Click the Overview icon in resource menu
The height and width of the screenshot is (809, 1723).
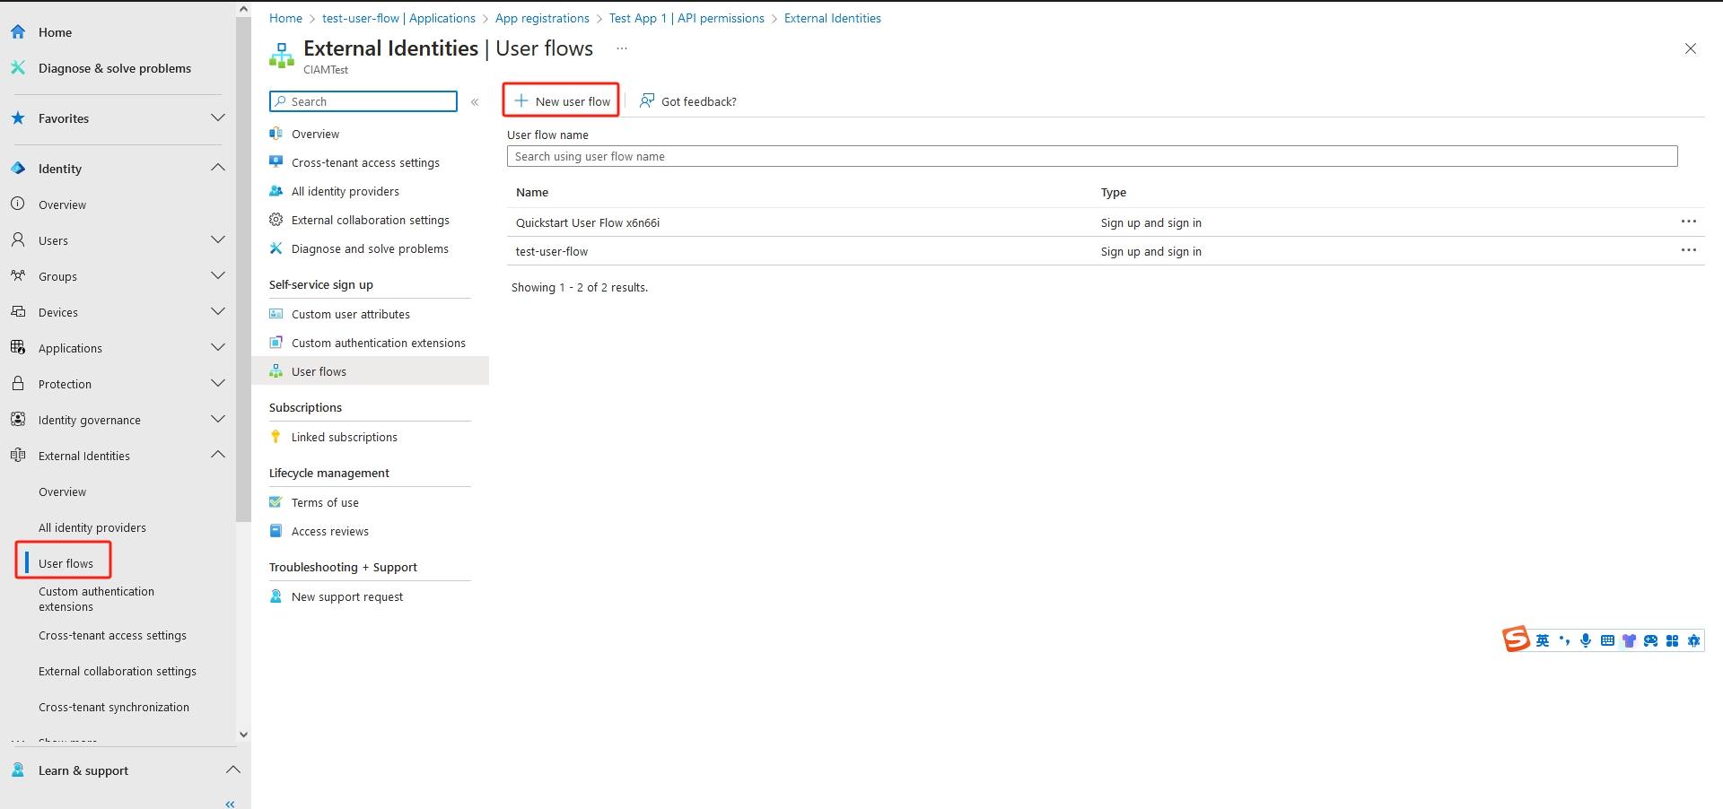point(276,134)
